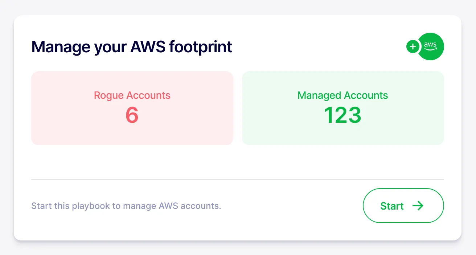Viewport: 476px width, 255px height.
Task: Click the horizontal divider line above Start
Action: click(x=238, y=179)
